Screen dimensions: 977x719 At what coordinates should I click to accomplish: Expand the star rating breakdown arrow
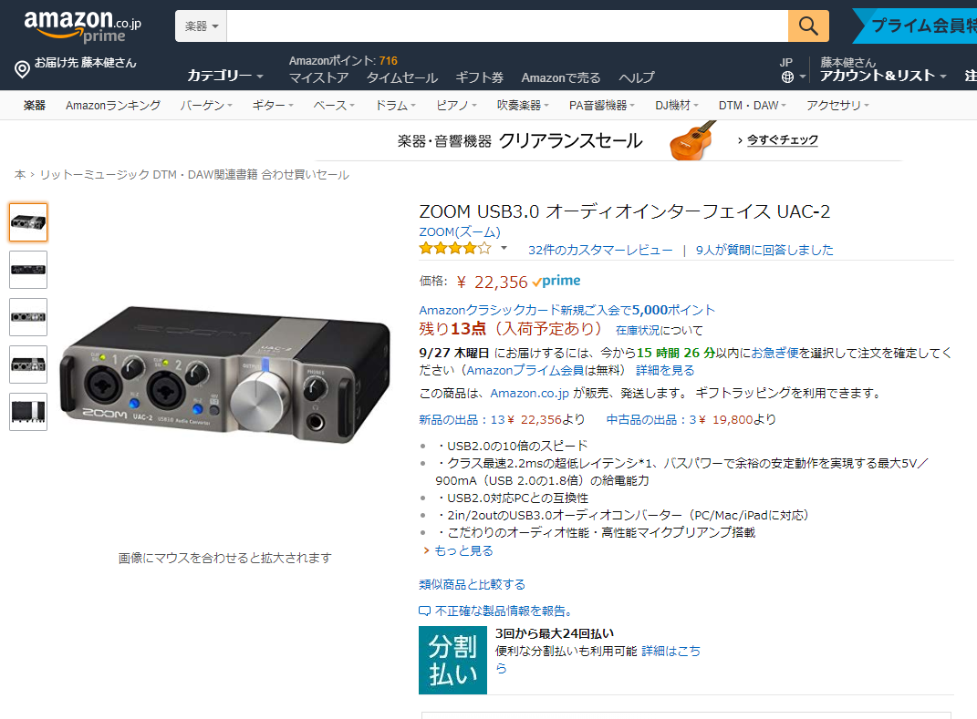[x=504, y=249]
